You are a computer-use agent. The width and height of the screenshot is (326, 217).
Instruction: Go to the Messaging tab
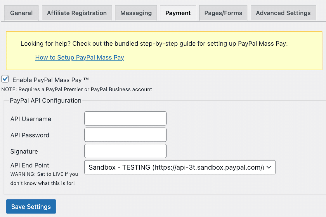click(136, 13)
